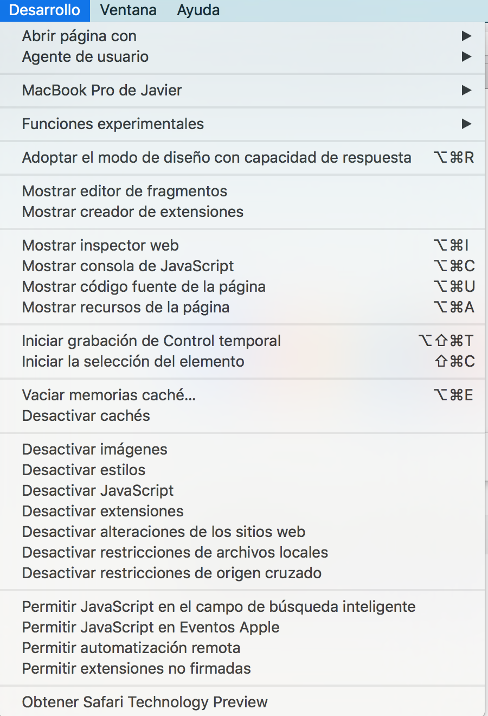The width and height of the screenshot is (488, 716).
Task: Show the web inspector via "Mostrar inspector web"
Action: pyautogui.click(x=100, y=245)
